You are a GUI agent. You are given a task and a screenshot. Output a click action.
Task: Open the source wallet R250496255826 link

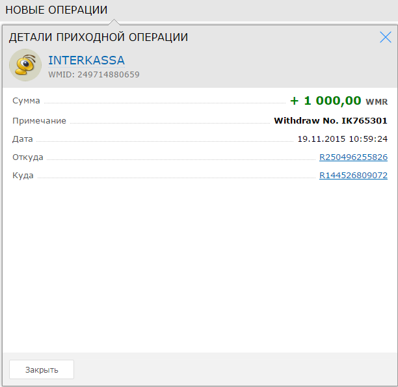(353, 157)
